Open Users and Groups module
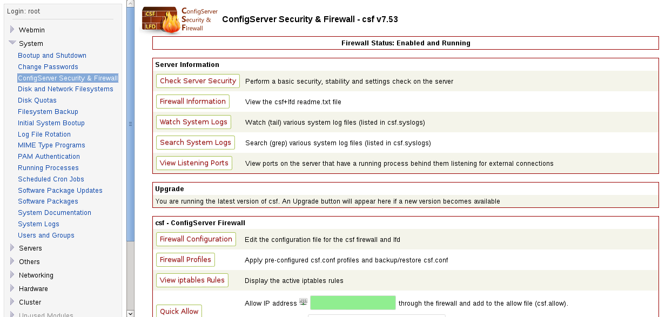This screenshot has height=317, width=672. click(x=46, y=235)
